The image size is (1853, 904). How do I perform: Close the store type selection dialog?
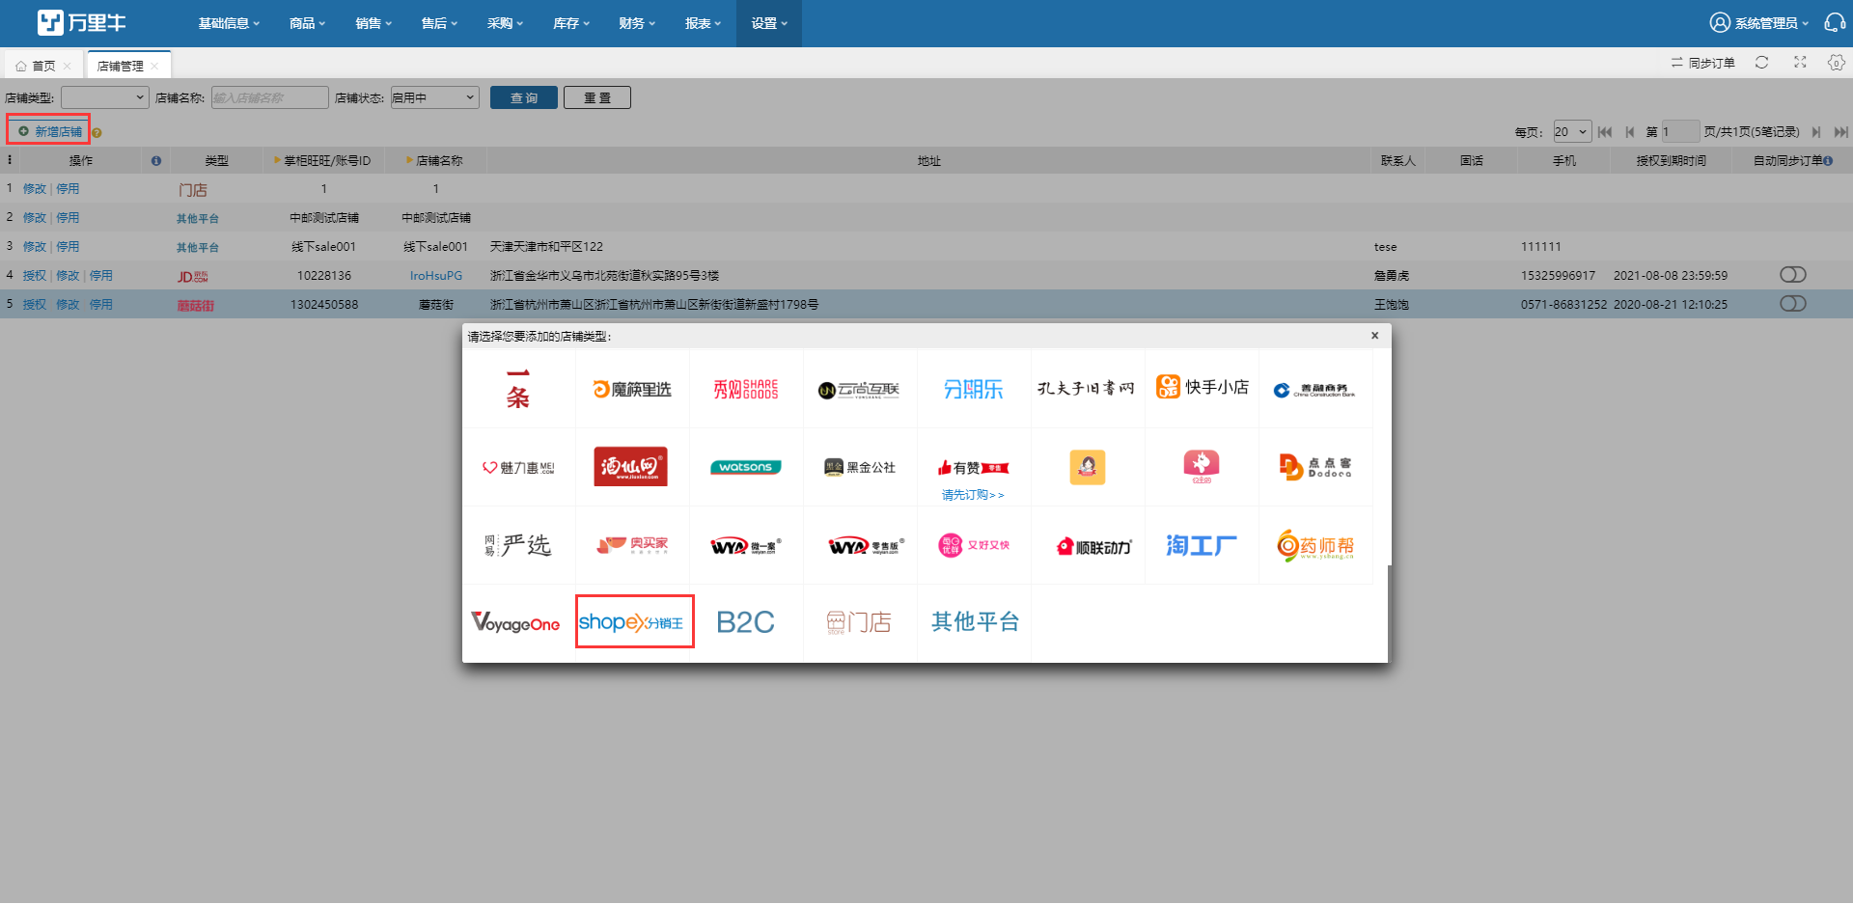[1374, 336]
